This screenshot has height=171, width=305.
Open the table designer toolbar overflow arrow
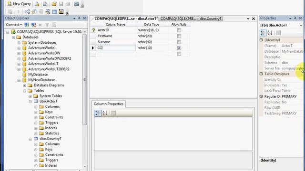(67, 13)
